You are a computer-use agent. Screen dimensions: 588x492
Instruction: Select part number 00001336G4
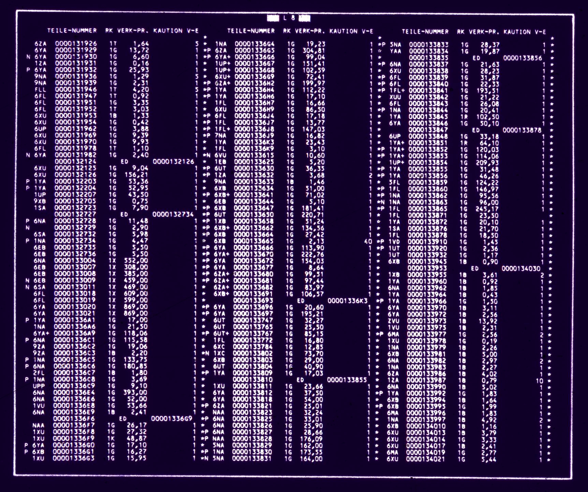tap(254, 44)
